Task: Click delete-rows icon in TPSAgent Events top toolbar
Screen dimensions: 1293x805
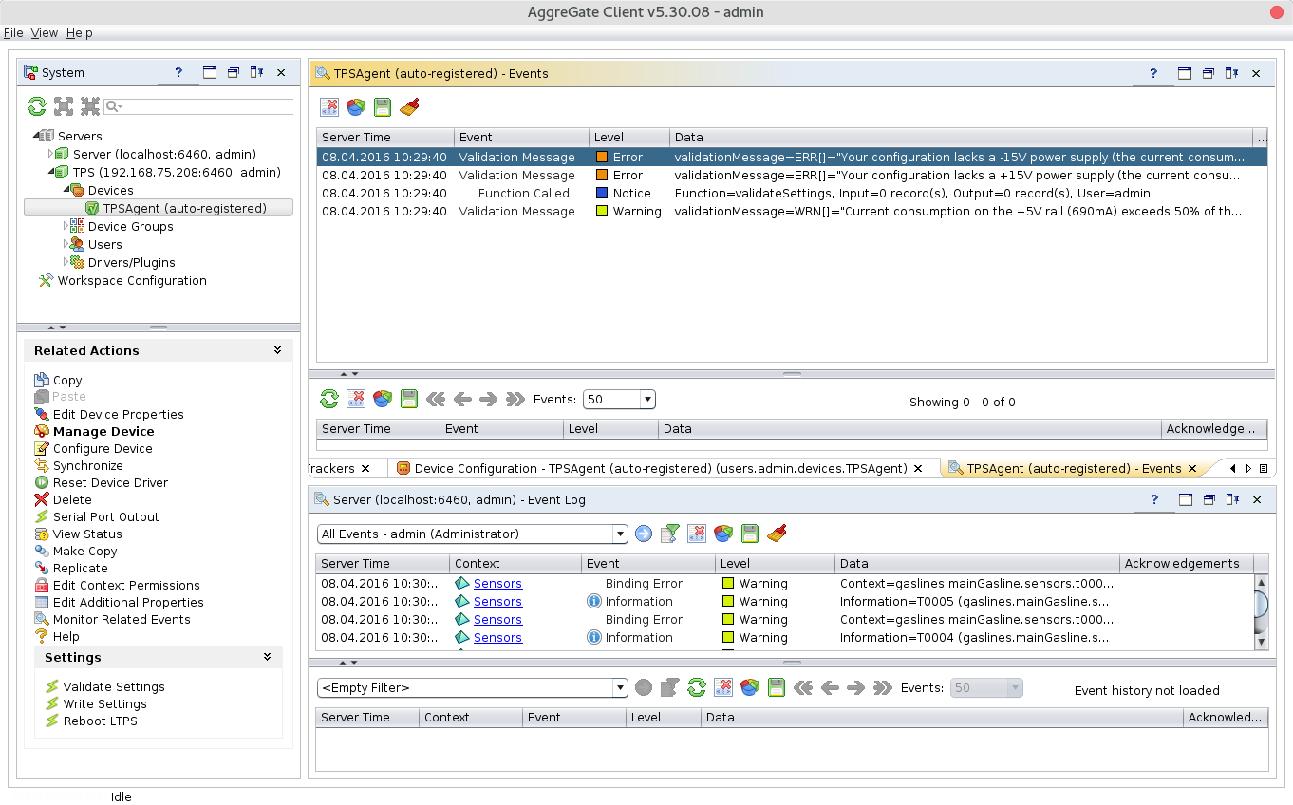Action: [329, 107]
